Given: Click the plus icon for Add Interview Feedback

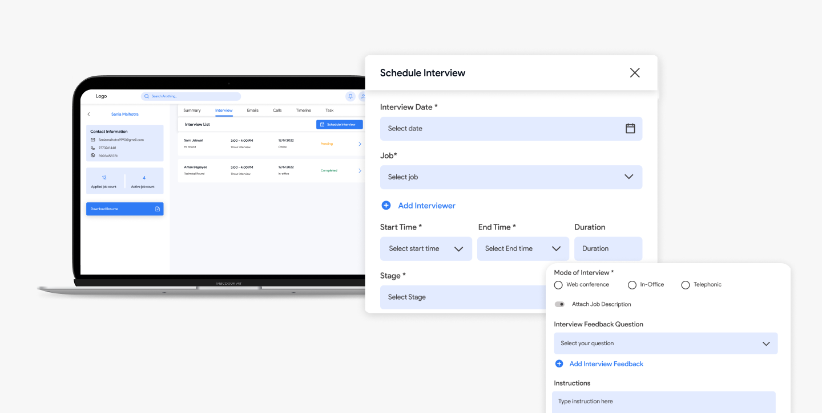Looking at the screenshot, I should click(559, 364).
